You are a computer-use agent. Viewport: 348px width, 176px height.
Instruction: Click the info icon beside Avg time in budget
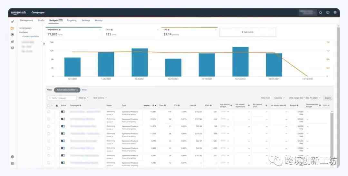[x=231, y=105]
